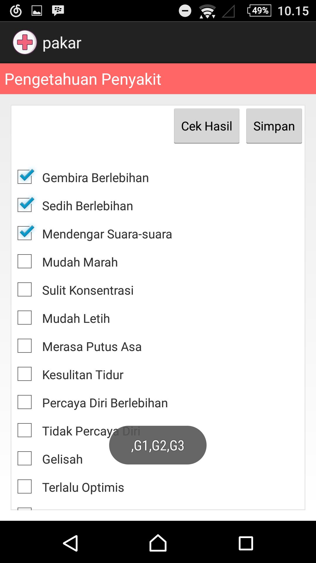The width and height of the screenshot is (316, 563).
Task: Tap the Android home navigation icon
Action: tap(158, 543)
